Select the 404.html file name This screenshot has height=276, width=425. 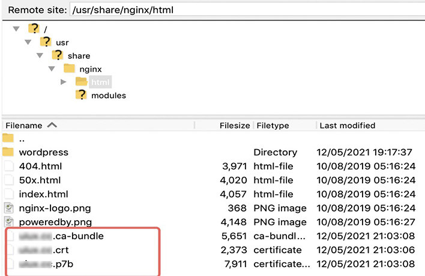coord(40,166)
